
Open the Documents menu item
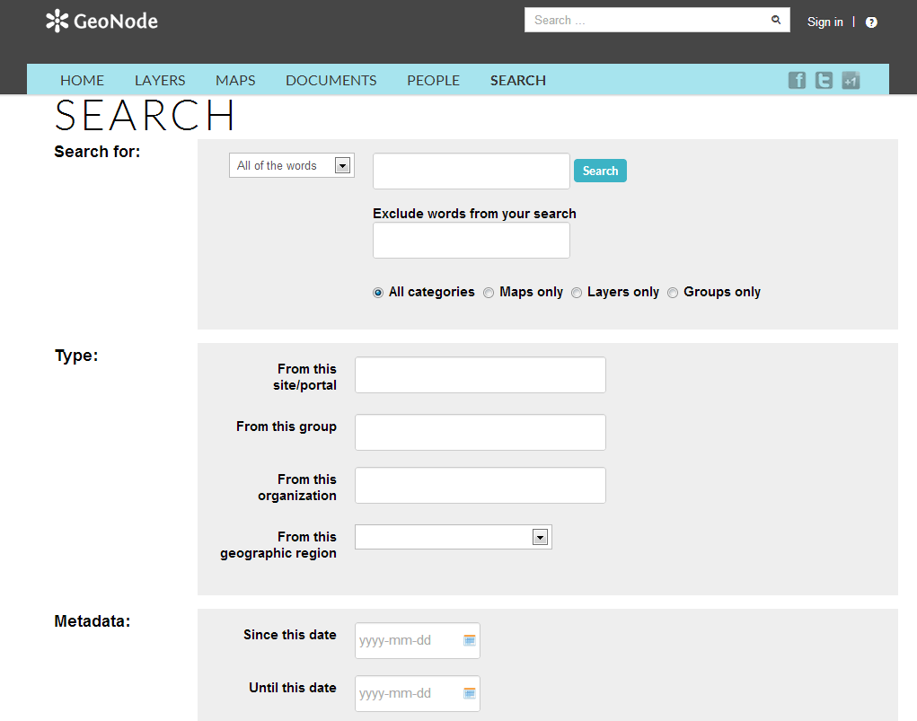(x=331, y=80)
